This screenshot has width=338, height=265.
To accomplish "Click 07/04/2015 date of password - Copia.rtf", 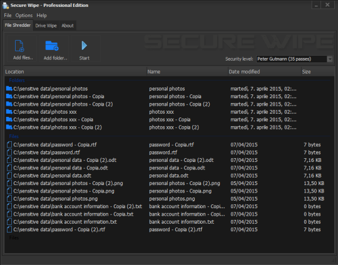I will [244, 144].
